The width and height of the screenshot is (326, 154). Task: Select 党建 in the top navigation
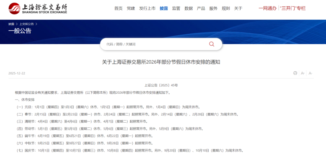click(x=131, y=8)
